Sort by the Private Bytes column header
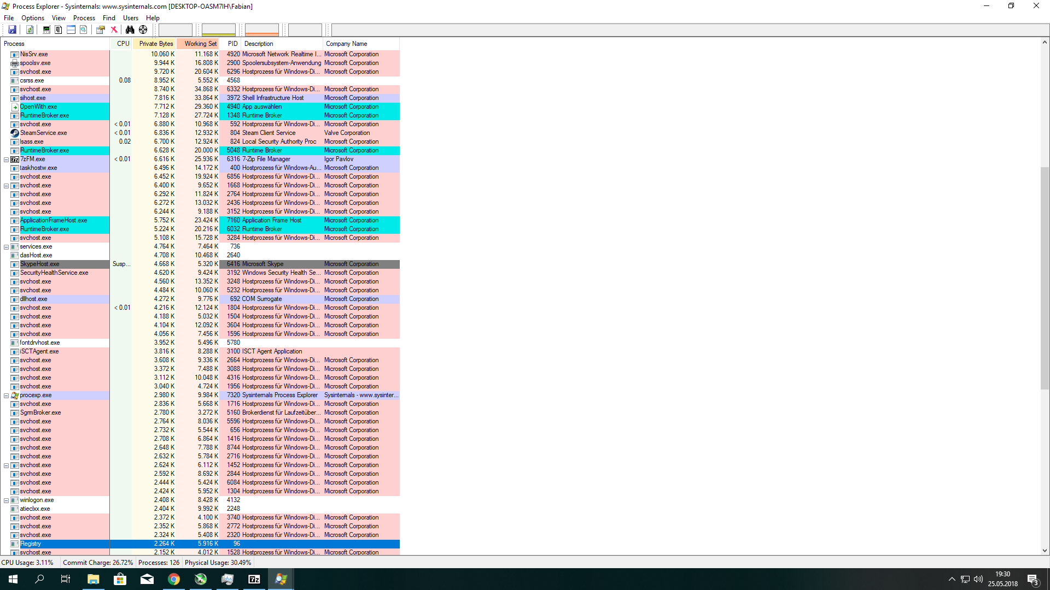Image resolution: width=1050 pixels, height=590 pixels. click(155, 44)
